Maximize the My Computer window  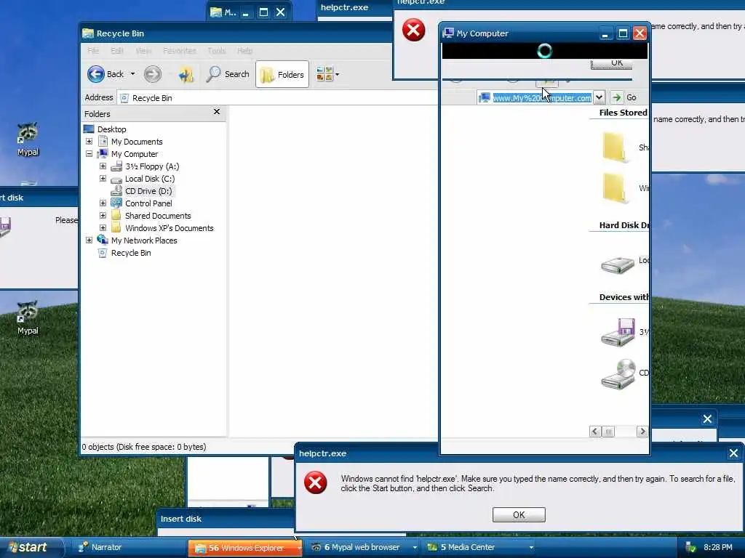(623, 33)
